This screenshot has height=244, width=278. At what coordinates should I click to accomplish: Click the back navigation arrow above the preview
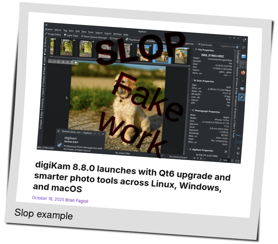(x=50, y=61)
